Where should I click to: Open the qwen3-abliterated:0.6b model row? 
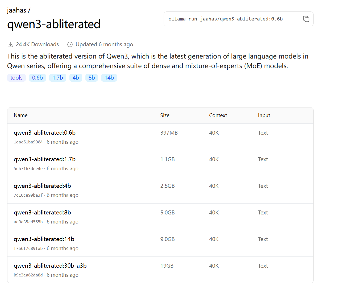pyautogui.click(x=45, y=133)
